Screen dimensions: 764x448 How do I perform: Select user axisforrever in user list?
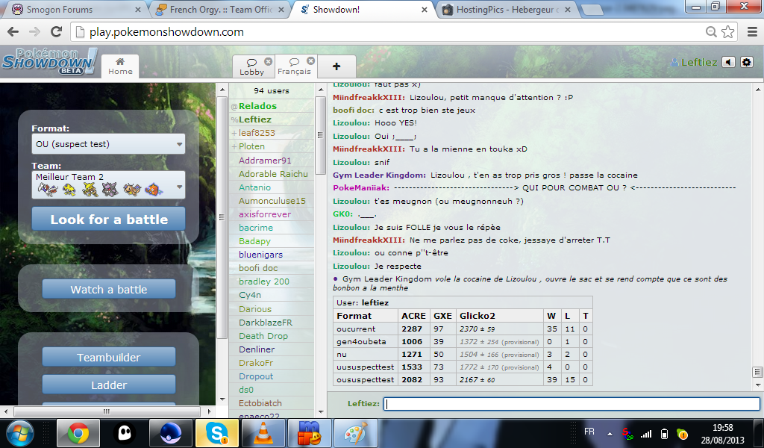click(x=265, y=214)
